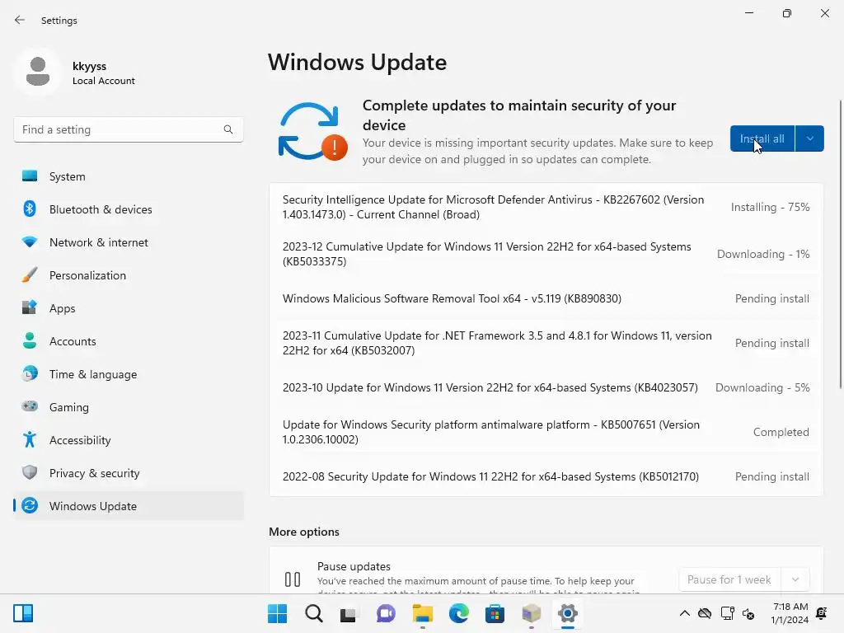Open taskbar Search
Image resolution: width=844 pixels, height=633 pixels.
pyautogui.click(x=314, y=613)
